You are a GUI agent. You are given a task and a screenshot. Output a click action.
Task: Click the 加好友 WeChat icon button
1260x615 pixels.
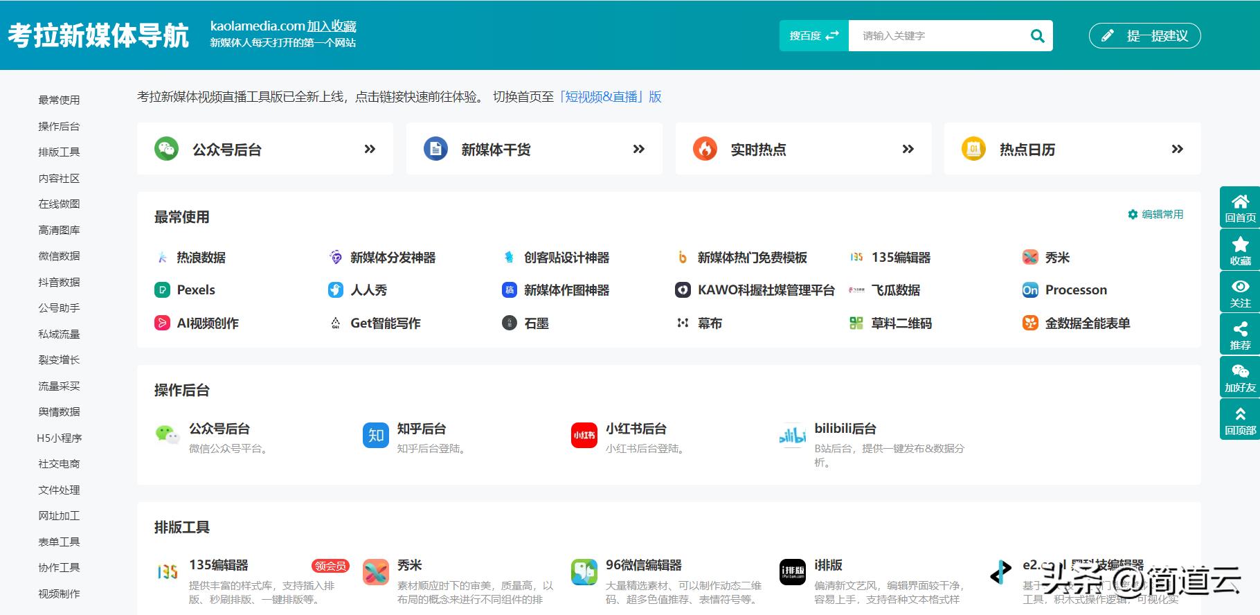[1240, 377]
